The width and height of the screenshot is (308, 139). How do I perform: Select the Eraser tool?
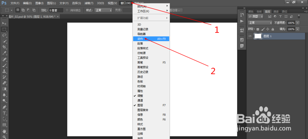4,83
